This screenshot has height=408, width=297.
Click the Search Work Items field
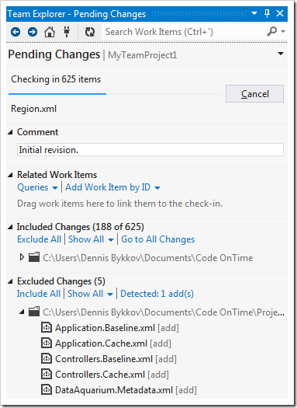[x=183, y=32]
